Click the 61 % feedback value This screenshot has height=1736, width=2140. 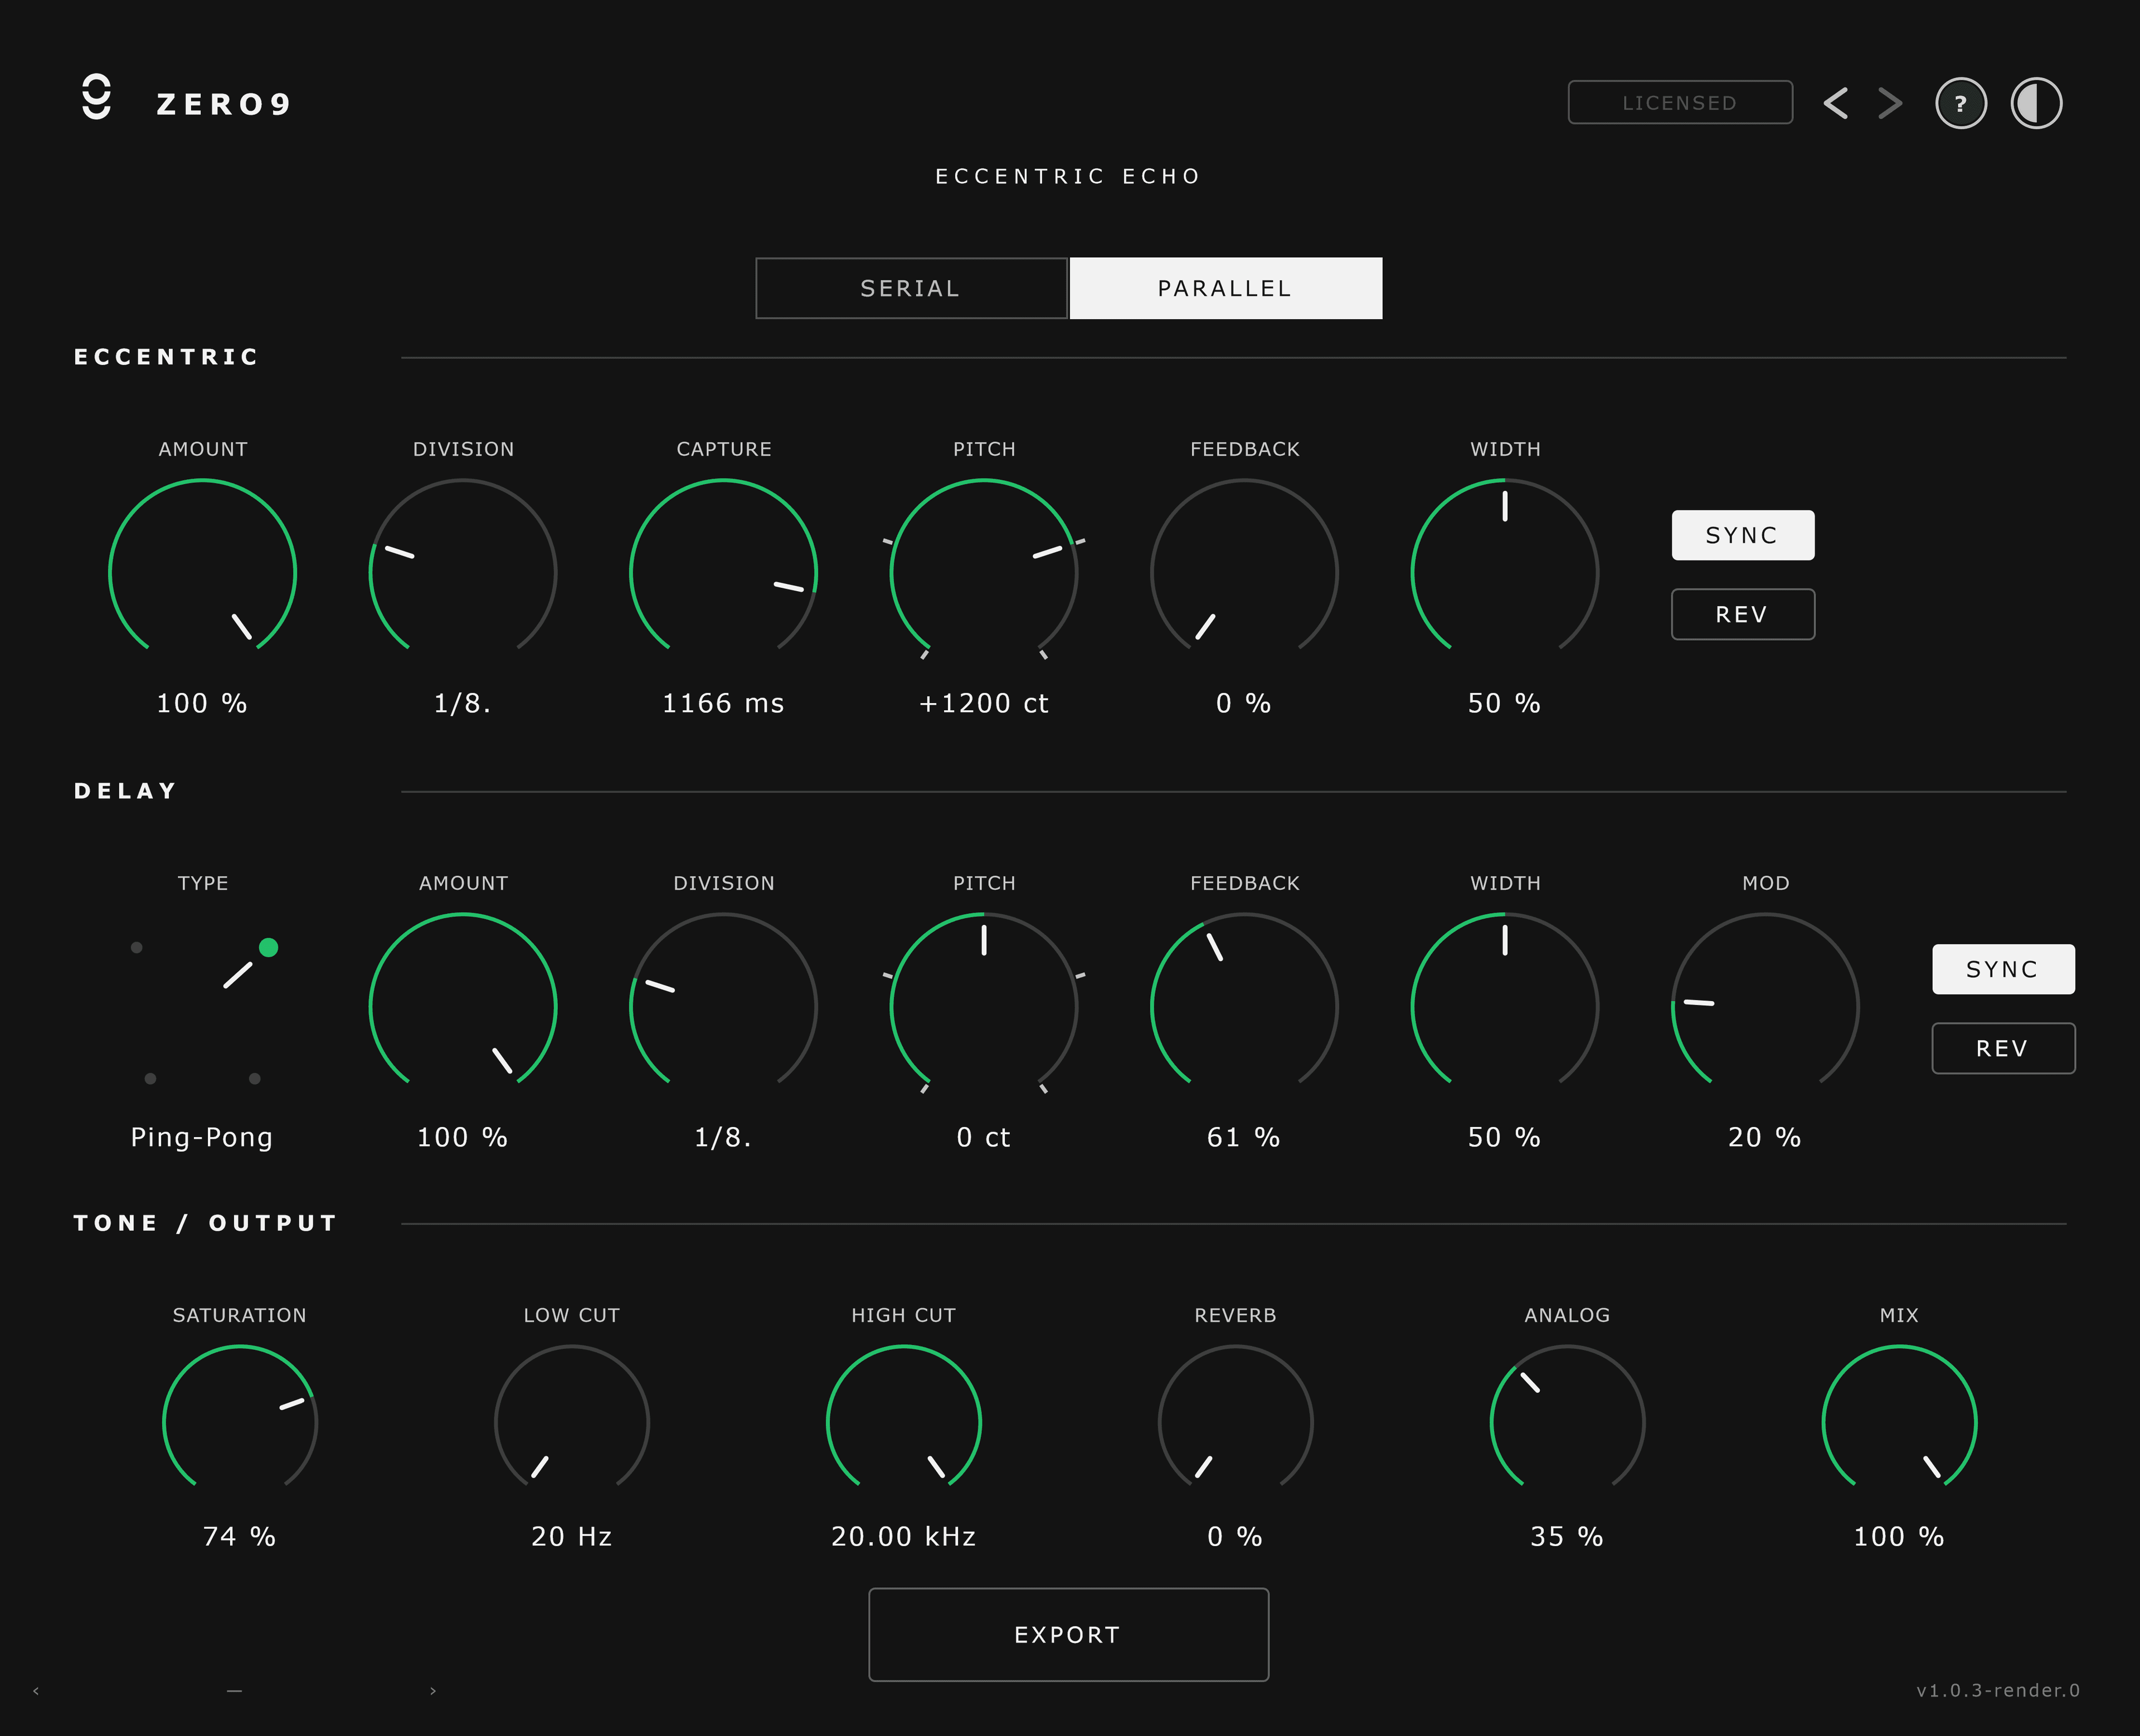(x=1243, y=1137)
